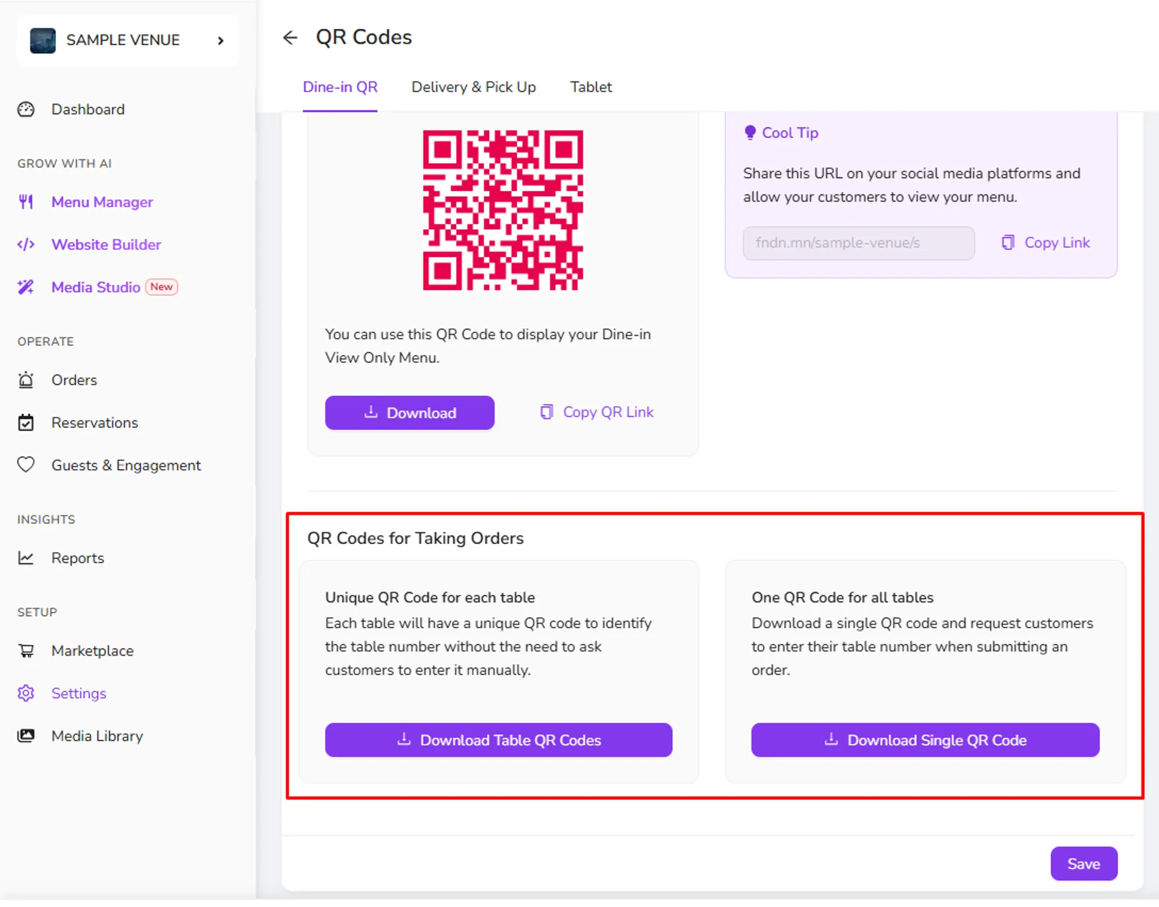Go to Menu Manager
The width and height of the screenshot is (1159, 907).
pyautogui.click(x=102, y=202)
